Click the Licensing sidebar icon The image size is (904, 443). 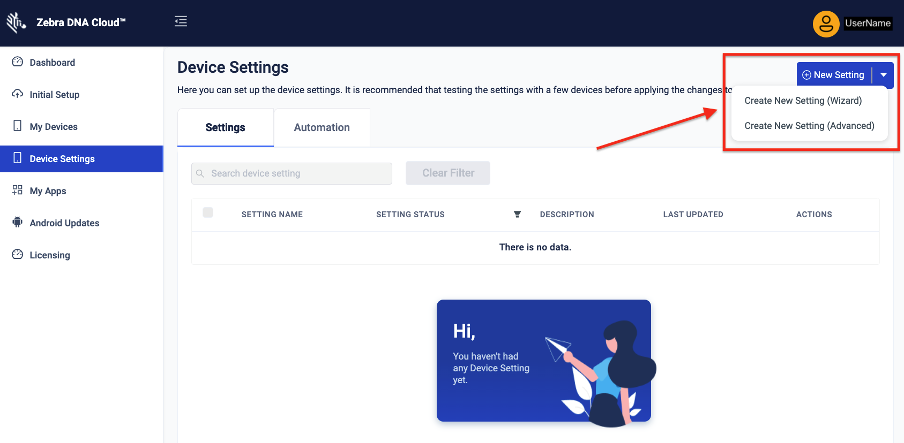coord(18,255)
